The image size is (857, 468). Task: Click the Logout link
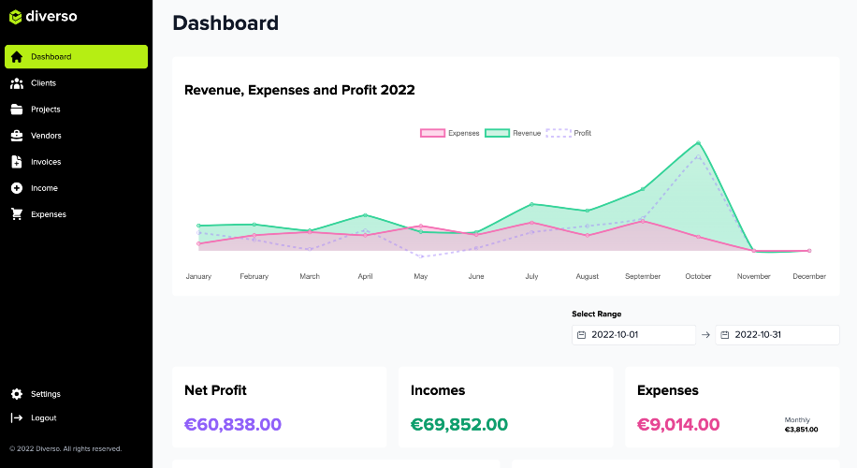point(43,418)
